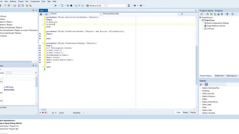
Task: Toggle breakpoint on ShowMessage(s.Text) line
Action: [x=40, y=55]
